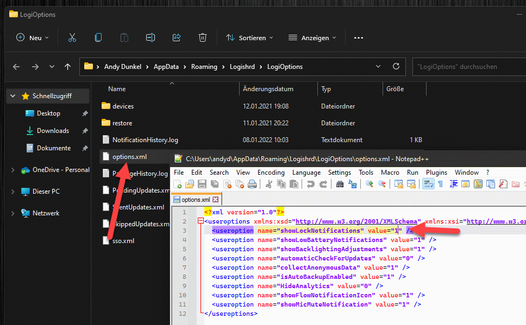Click Rename icon in Explorer toolbar
Viewport: 526px width, 325px height.
(151, 37)
